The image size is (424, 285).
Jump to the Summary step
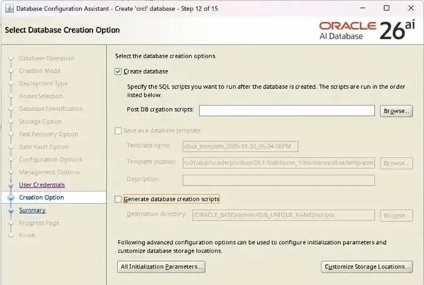point(32,210)
